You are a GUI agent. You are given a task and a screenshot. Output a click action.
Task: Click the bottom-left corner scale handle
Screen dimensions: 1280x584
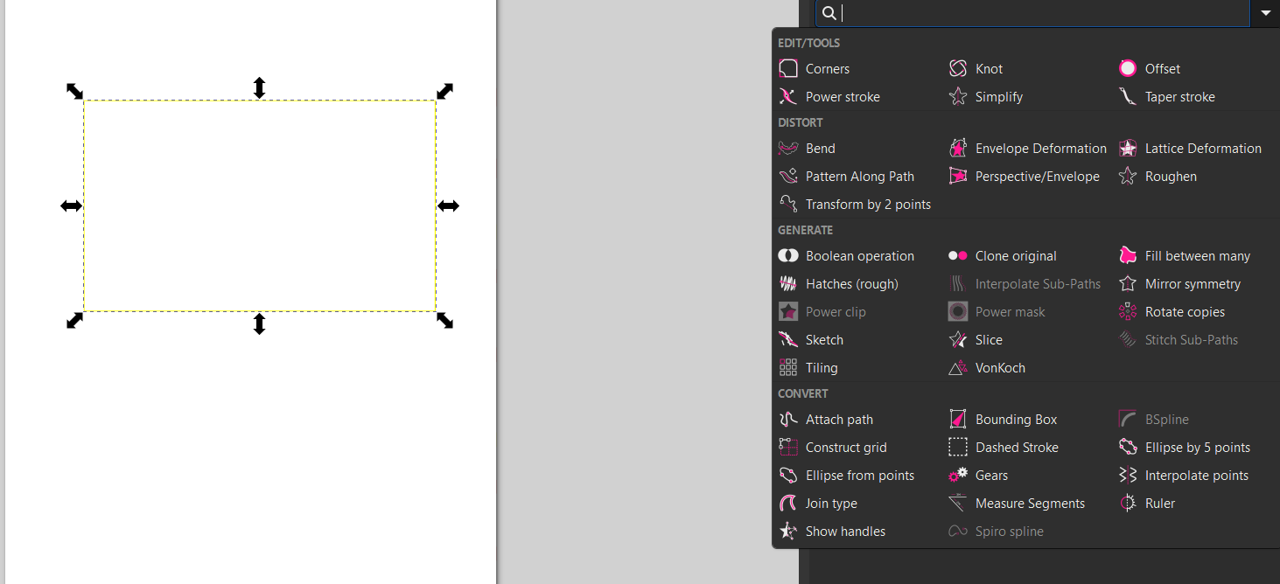point(75,321)
